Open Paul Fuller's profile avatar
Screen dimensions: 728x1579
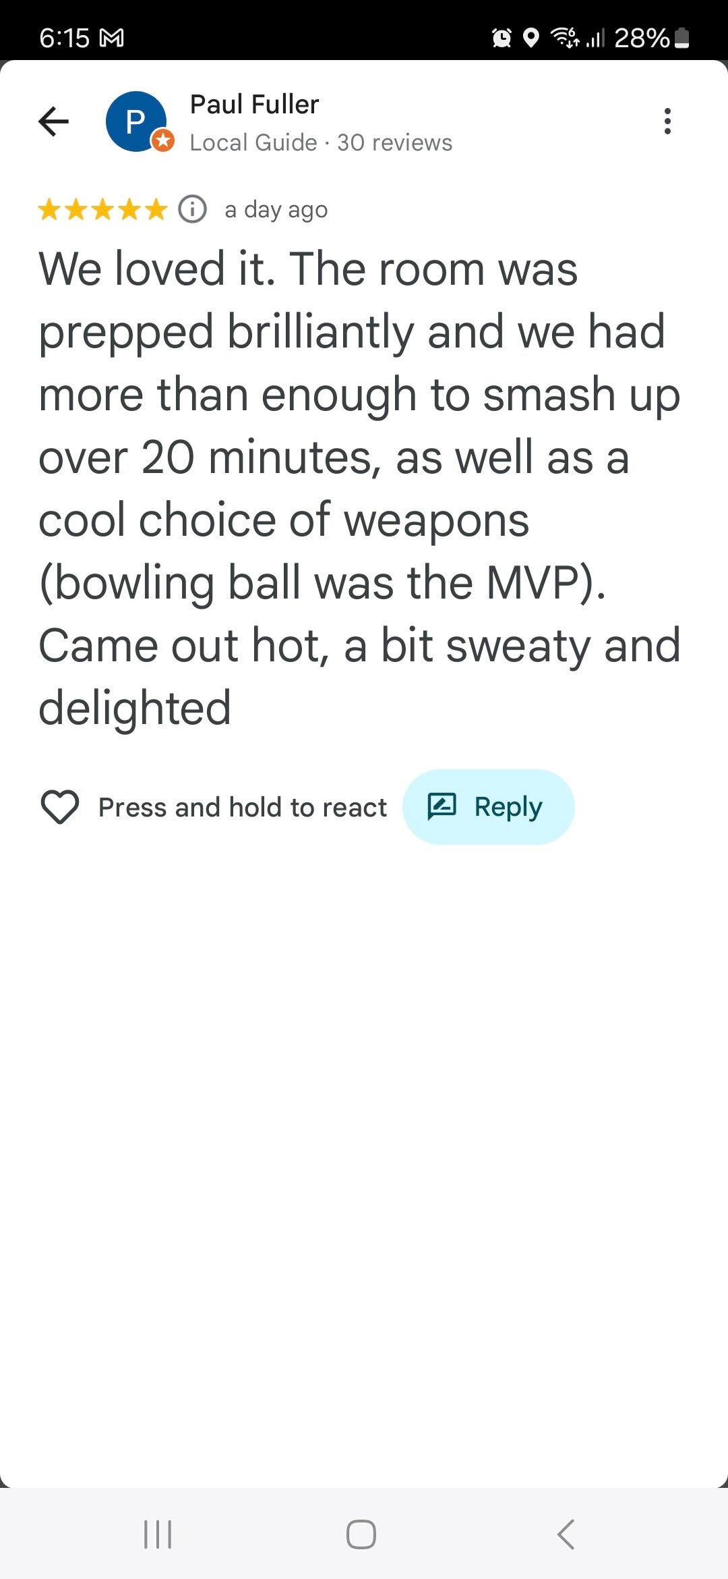(x=136, y=121)
